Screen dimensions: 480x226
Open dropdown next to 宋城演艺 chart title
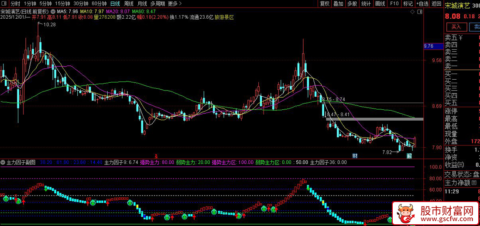pos(53,11)
